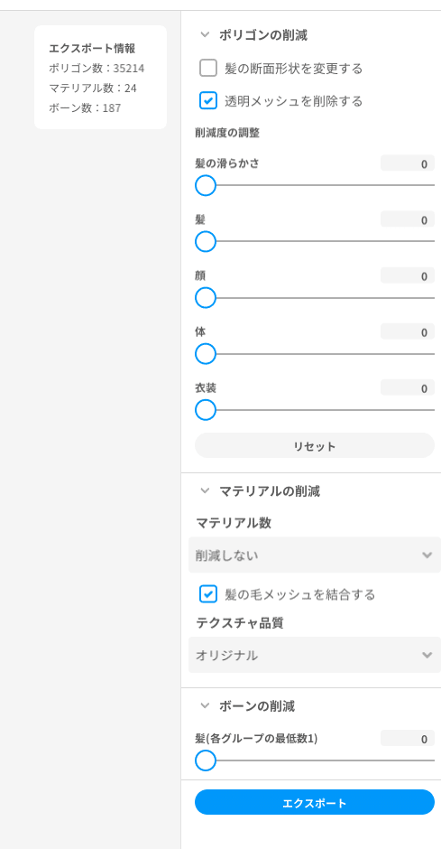Collapse the マテリアルの削減 section chevron
The image size is (441, 849).
click(x=205, y=491)
